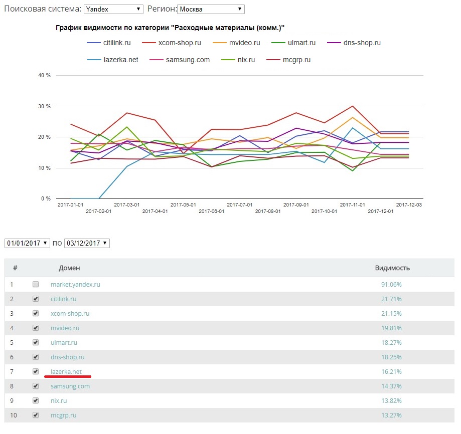
Task: Open the samsung.com link in table
Action: (70, 386)
